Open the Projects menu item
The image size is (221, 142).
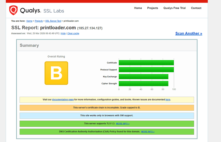tap(152, 8)
